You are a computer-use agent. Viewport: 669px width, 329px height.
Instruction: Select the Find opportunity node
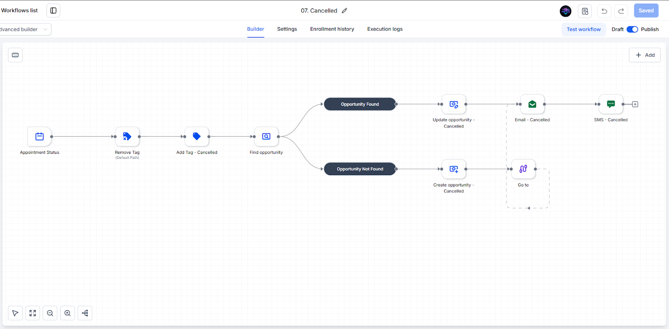point(266,136)
